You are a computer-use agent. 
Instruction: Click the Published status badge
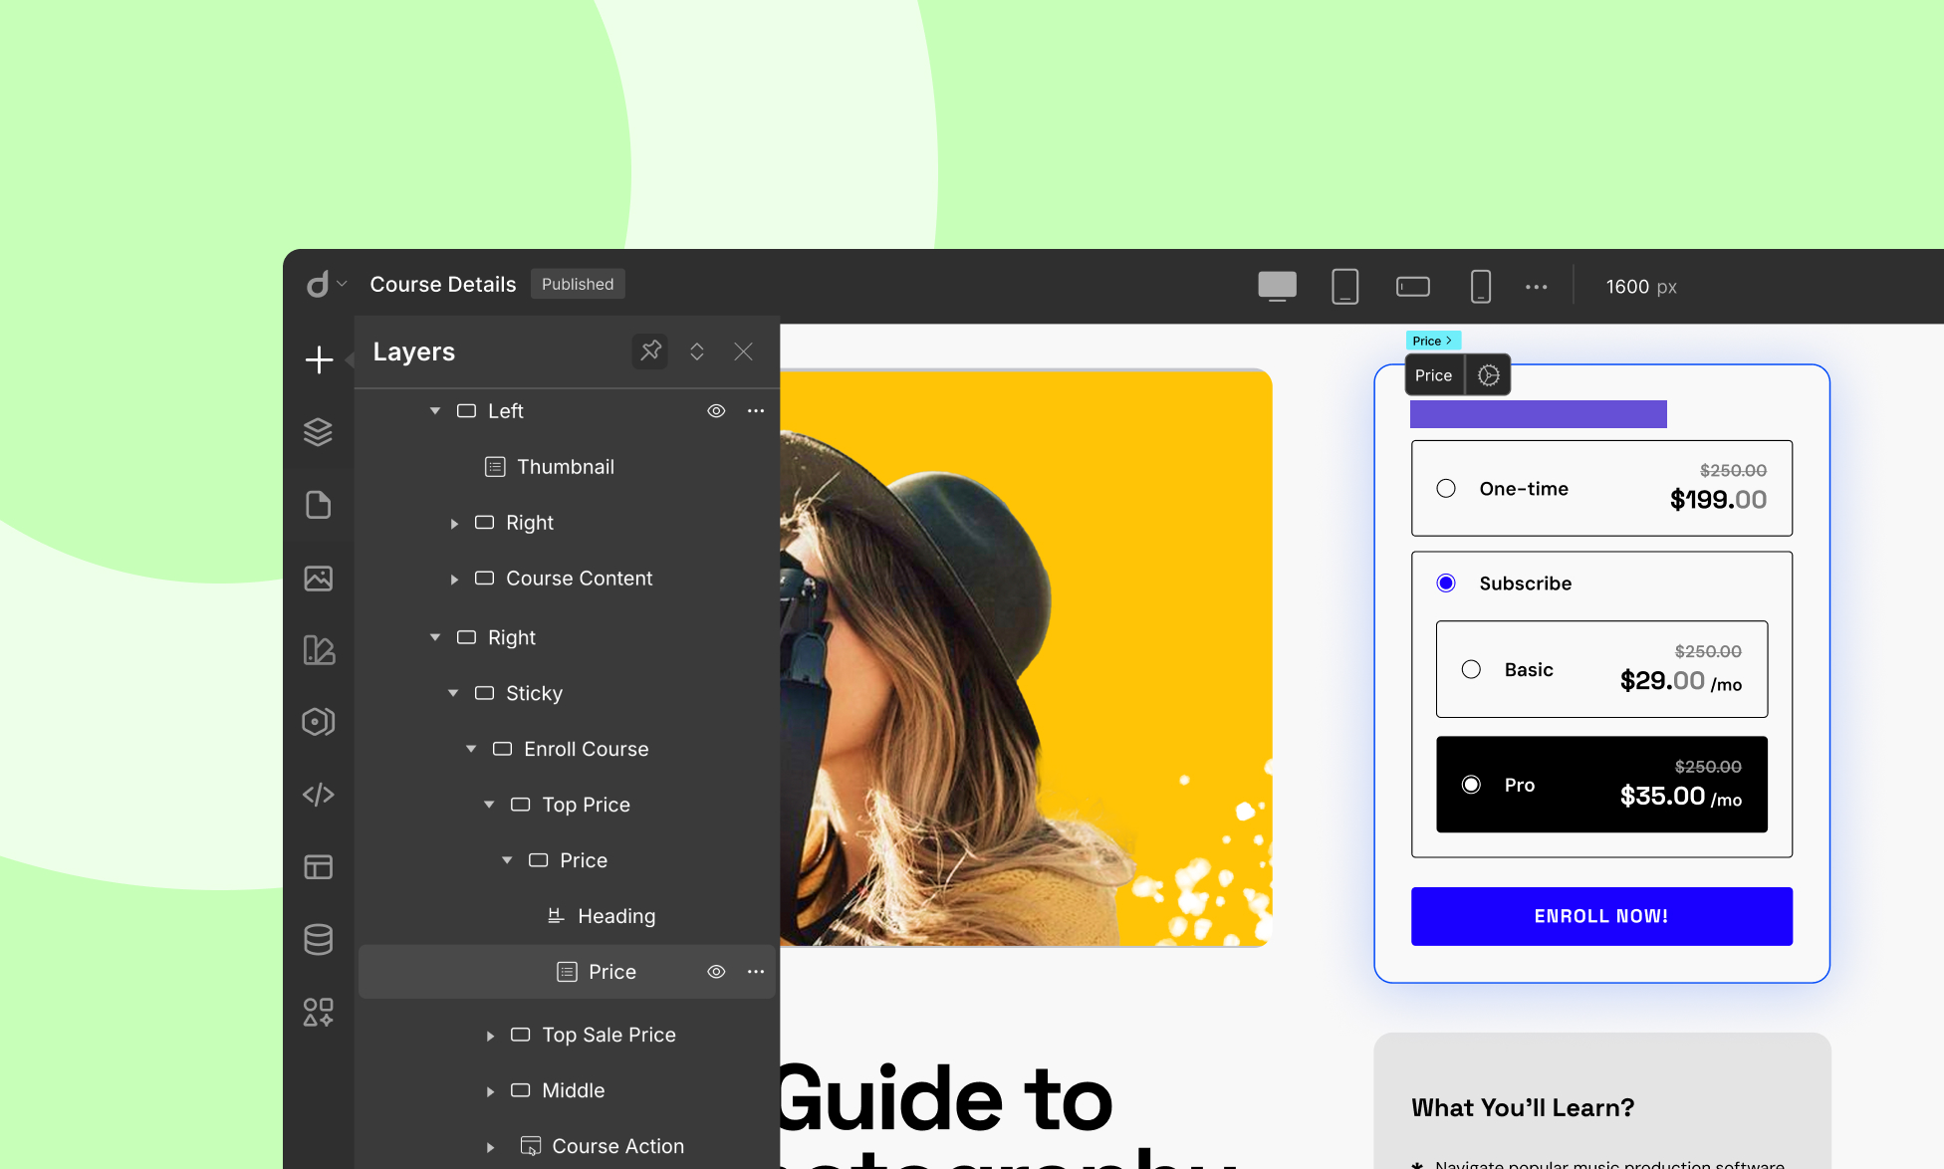578,285
